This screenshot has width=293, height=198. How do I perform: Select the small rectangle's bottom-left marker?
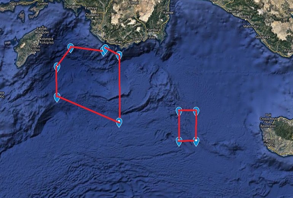tap(179, 141)
